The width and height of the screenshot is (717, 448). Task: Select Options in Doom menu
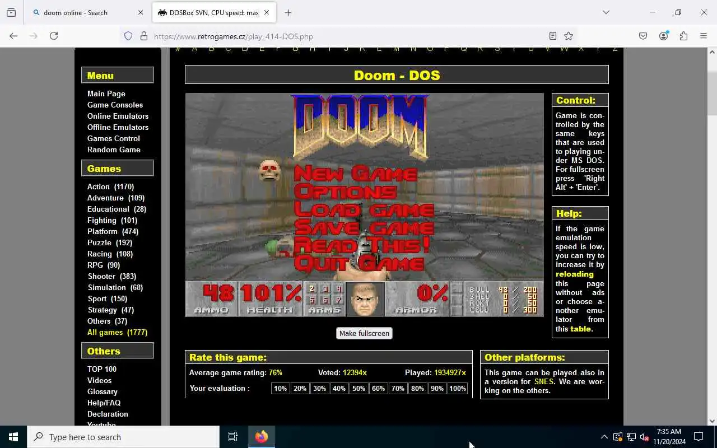pos(345,192)
